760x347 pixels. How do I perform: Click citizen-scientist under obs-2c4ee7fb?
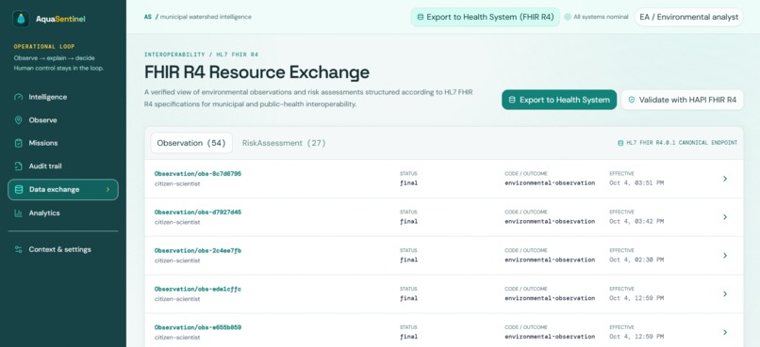click(177, 260)
